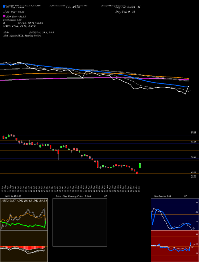Click the 53.07 price axis label
This screenshot has height=262, width=199.
194,142
